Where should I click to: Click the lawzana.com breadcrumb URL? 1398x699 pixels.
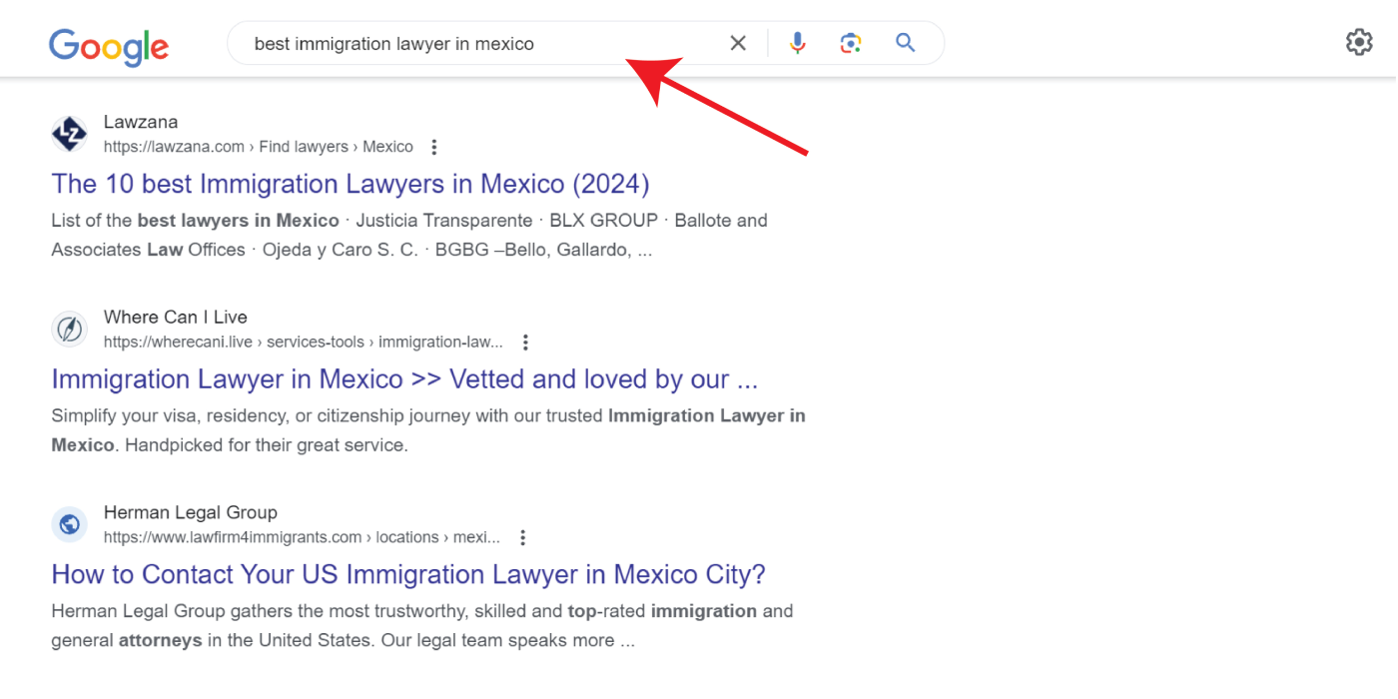tap(259, 147)
